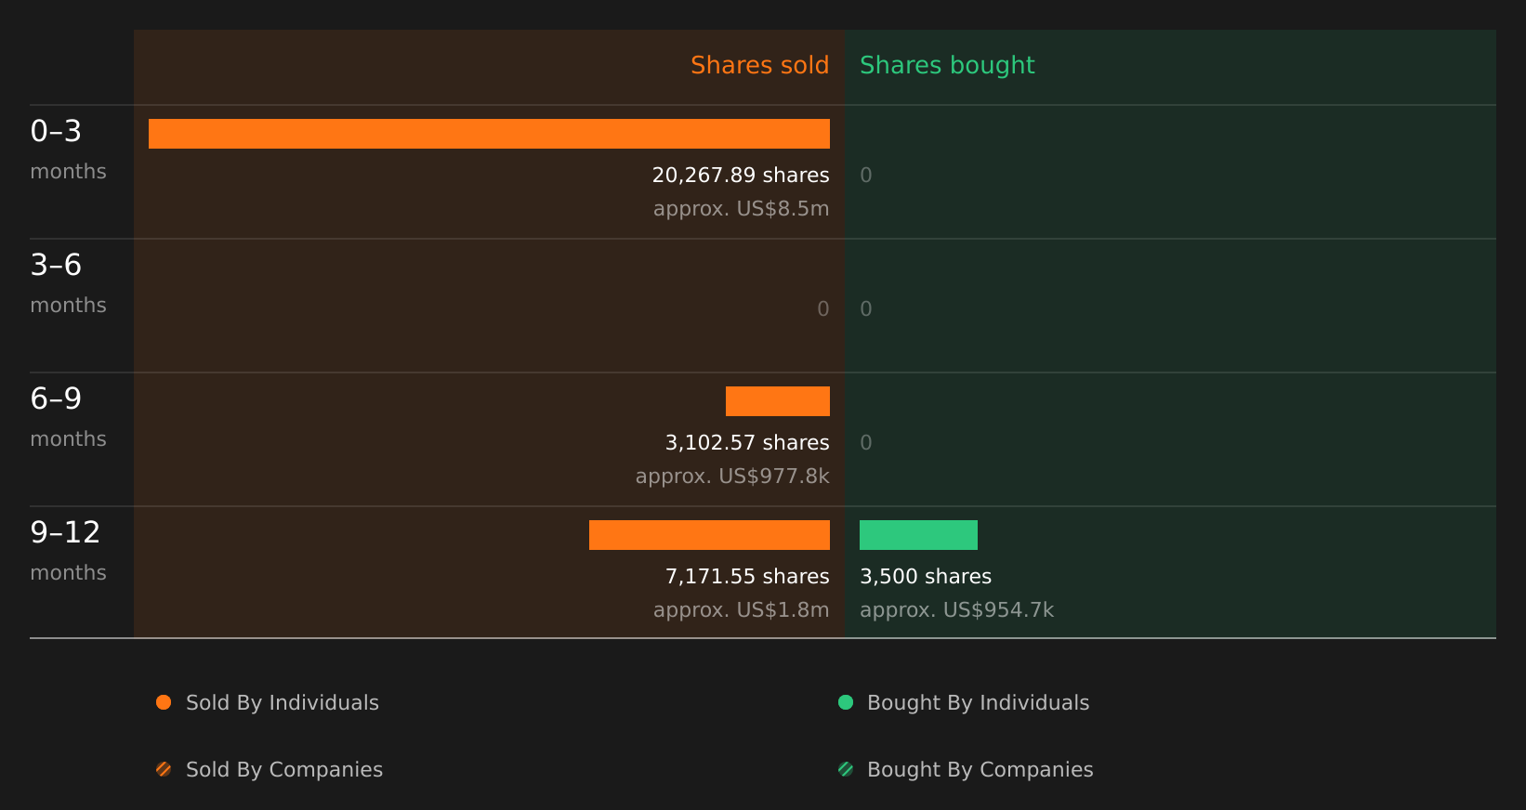Viewport: 1526px width, 810px height.
Task: Click the 6–9 months row label
Action: 68,418
